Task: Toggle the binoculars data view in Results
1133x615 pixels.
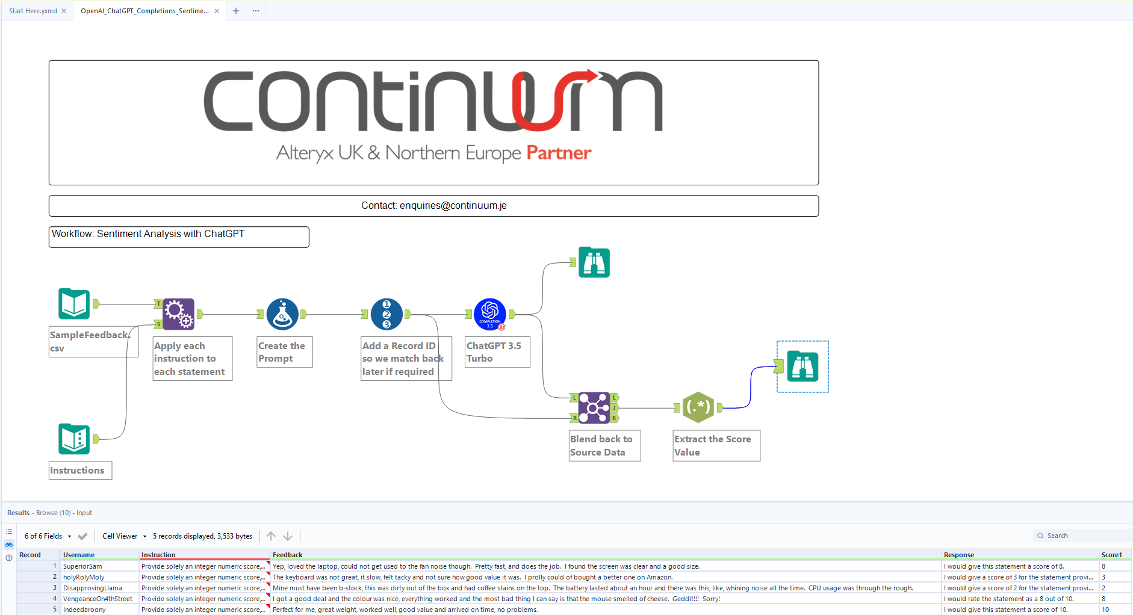Action: coord(8,545)
